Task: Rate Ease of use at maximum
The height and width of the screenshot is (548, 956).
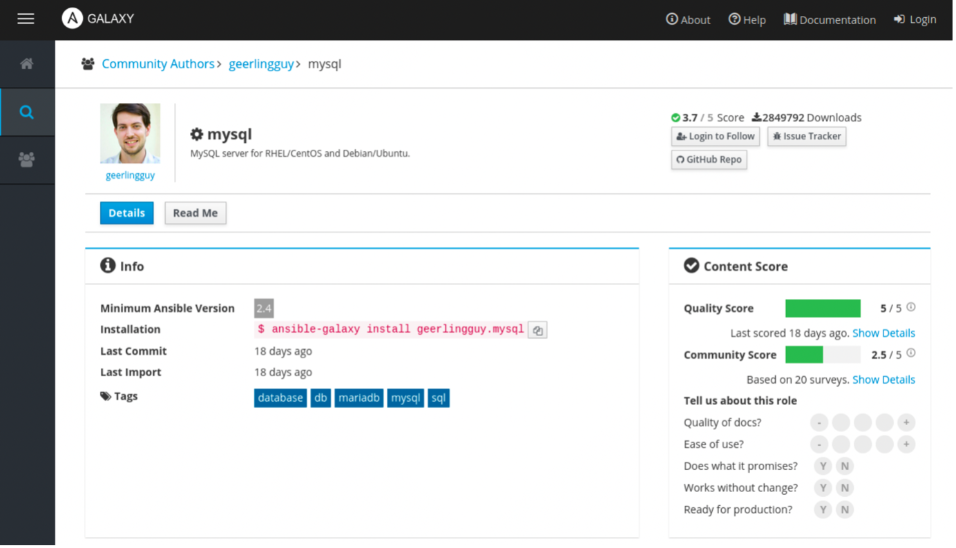Action: pos(906,444)
